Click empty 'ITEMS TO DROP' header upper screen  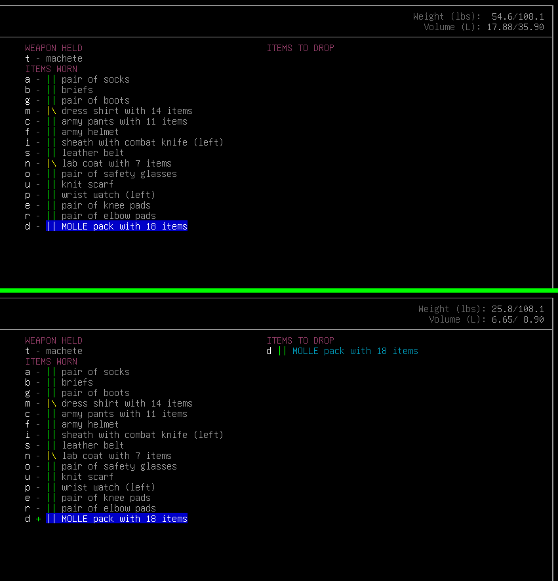(300, 48)
